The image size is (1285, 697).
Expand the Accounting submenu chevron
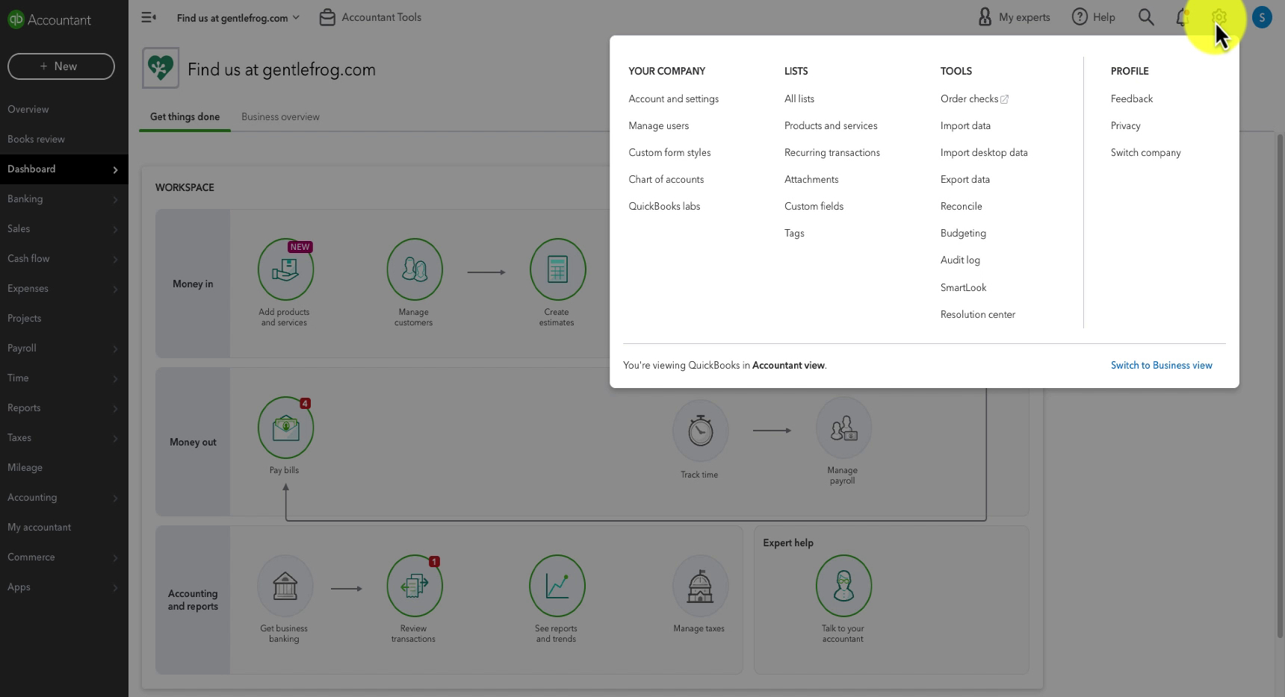pos(115,498)
